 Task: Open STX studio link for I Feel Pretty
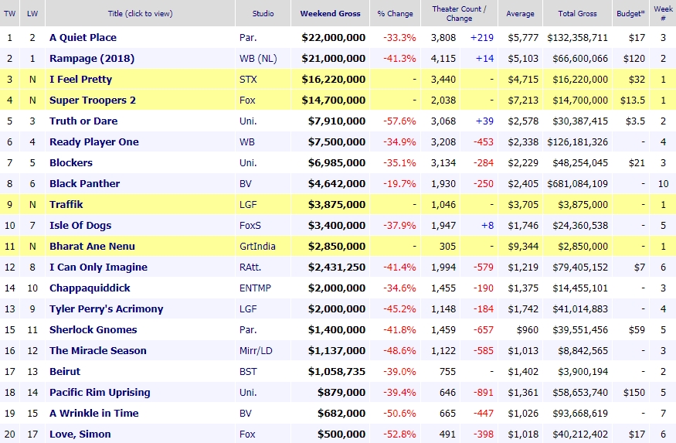point(248,80)
